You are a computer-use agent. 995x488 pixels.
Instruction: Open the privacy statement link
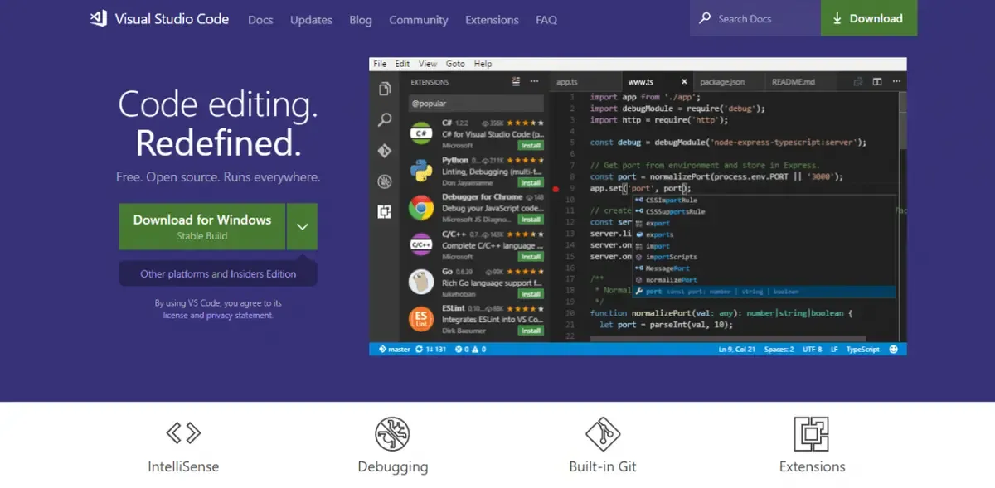tap(238, 315)
